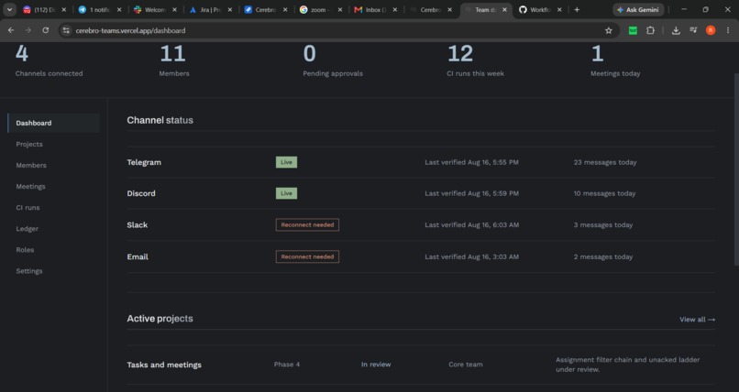
Task: Click the Phase 4 label
Action: [x=287, y=365]
